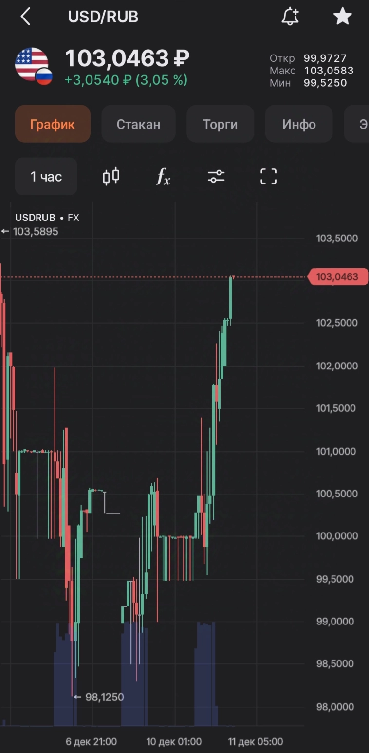
Task: Switch to the График tab
Action: [x=53, y=124]
